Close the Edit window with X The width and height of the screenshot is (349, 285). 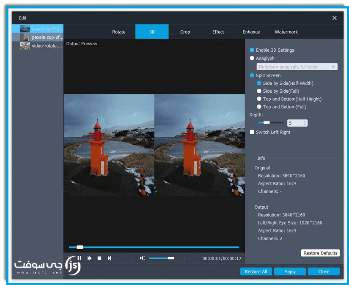pos(334,18)
